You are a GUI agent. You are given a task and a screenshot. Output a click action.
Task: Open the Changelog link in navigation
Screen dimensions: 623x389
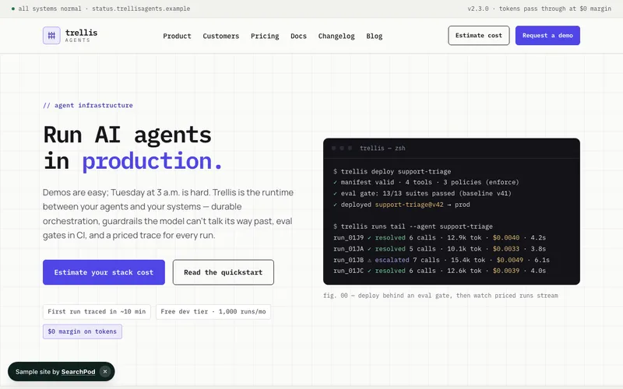336,36
